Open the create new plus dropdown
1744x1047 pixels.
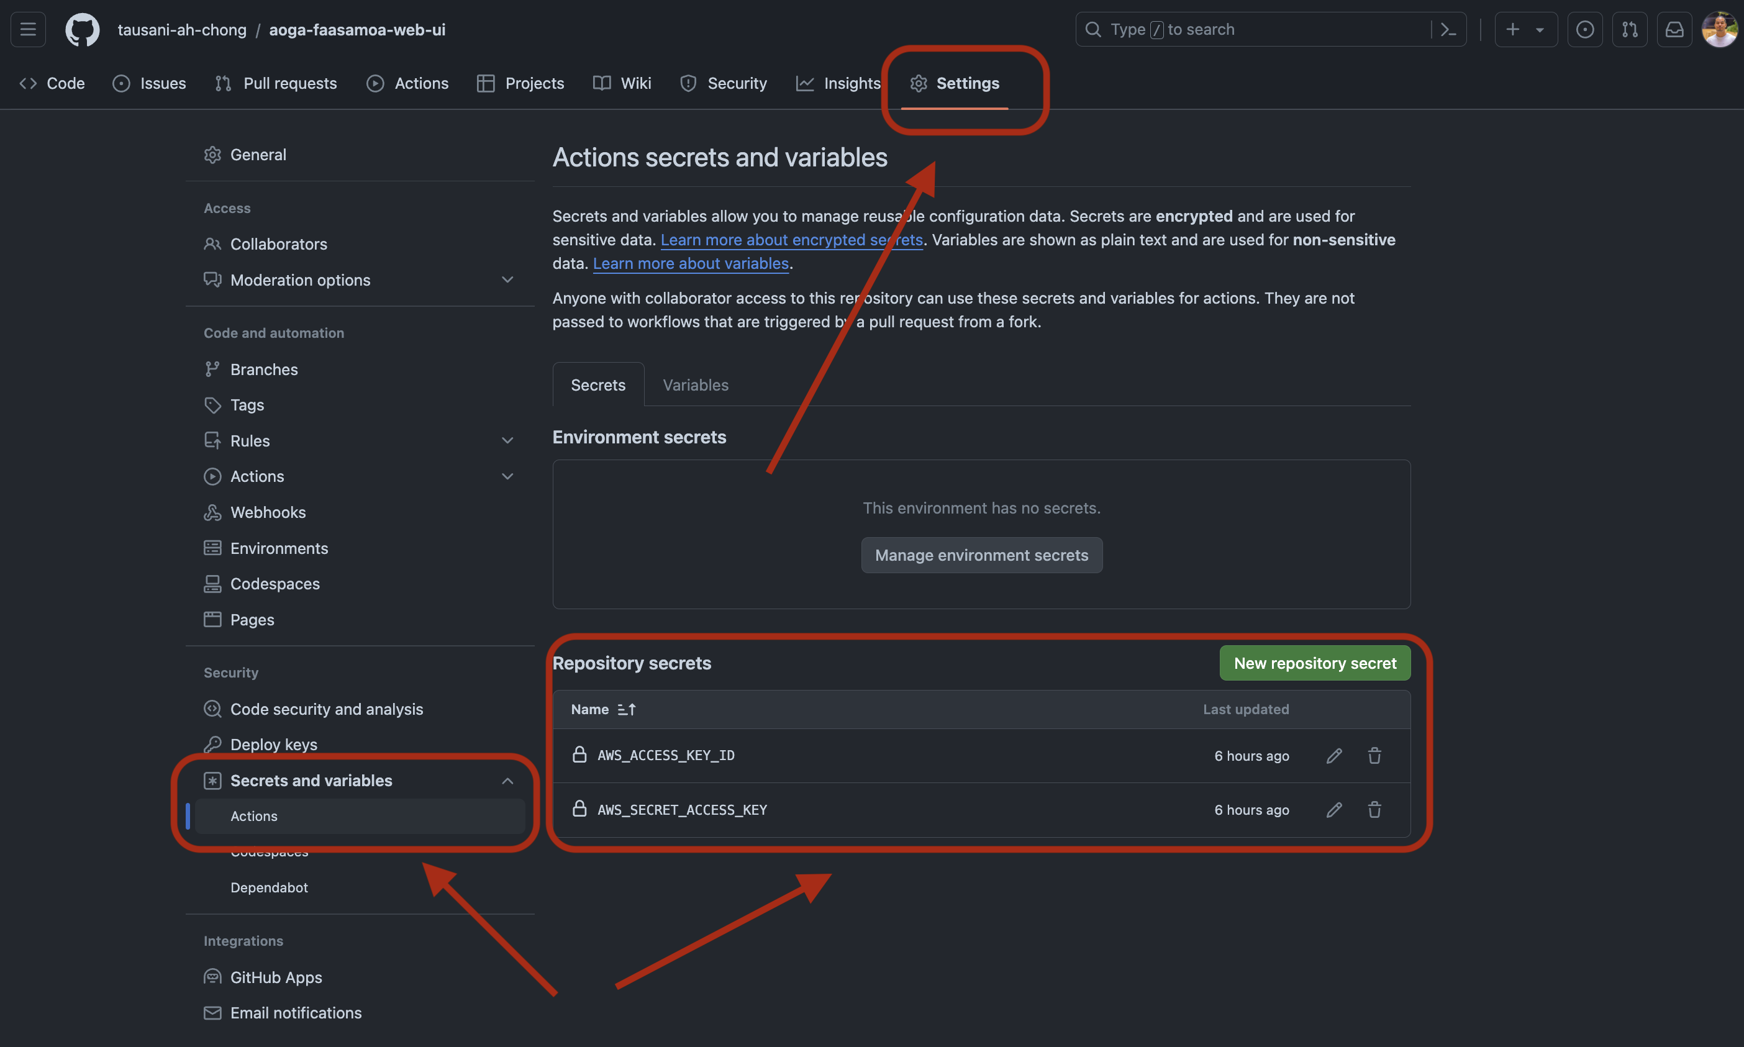(1525, 30)
